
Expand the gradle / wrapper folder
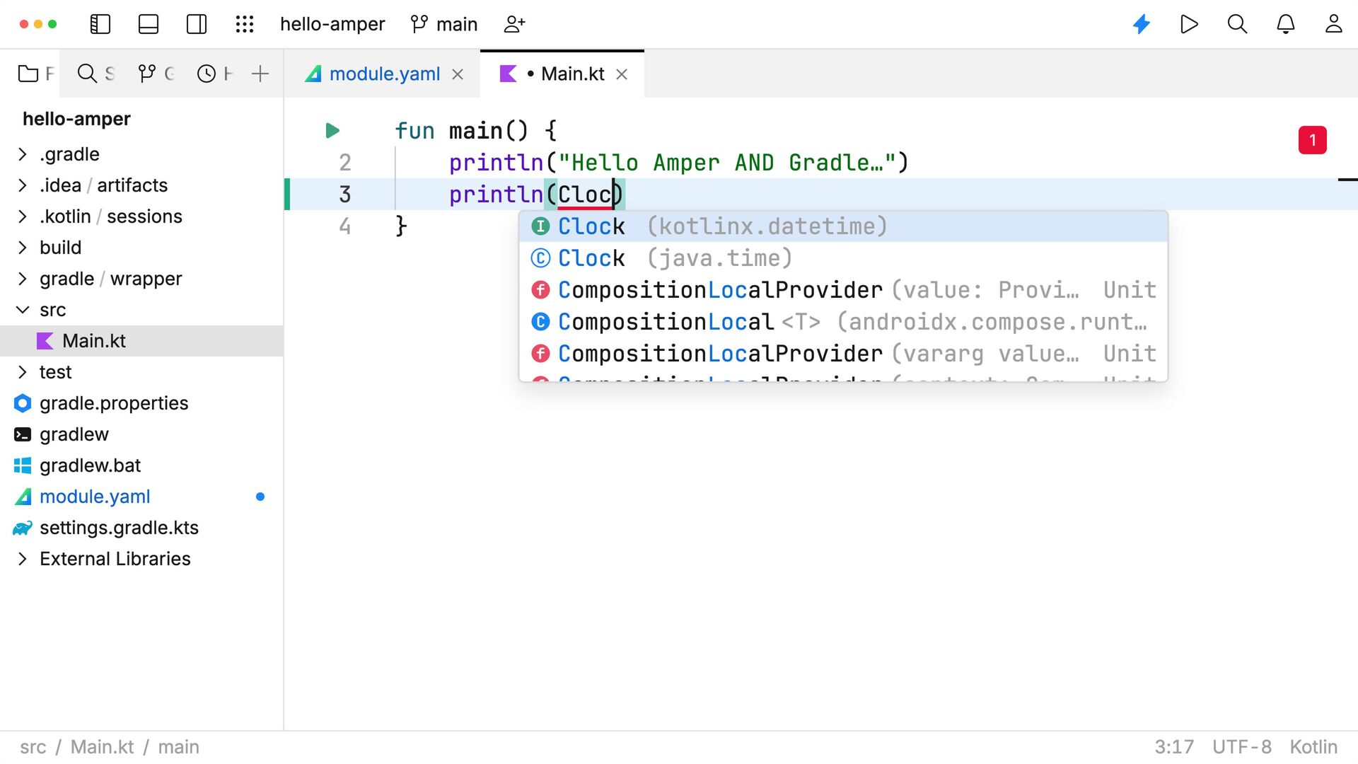(22, 279)
